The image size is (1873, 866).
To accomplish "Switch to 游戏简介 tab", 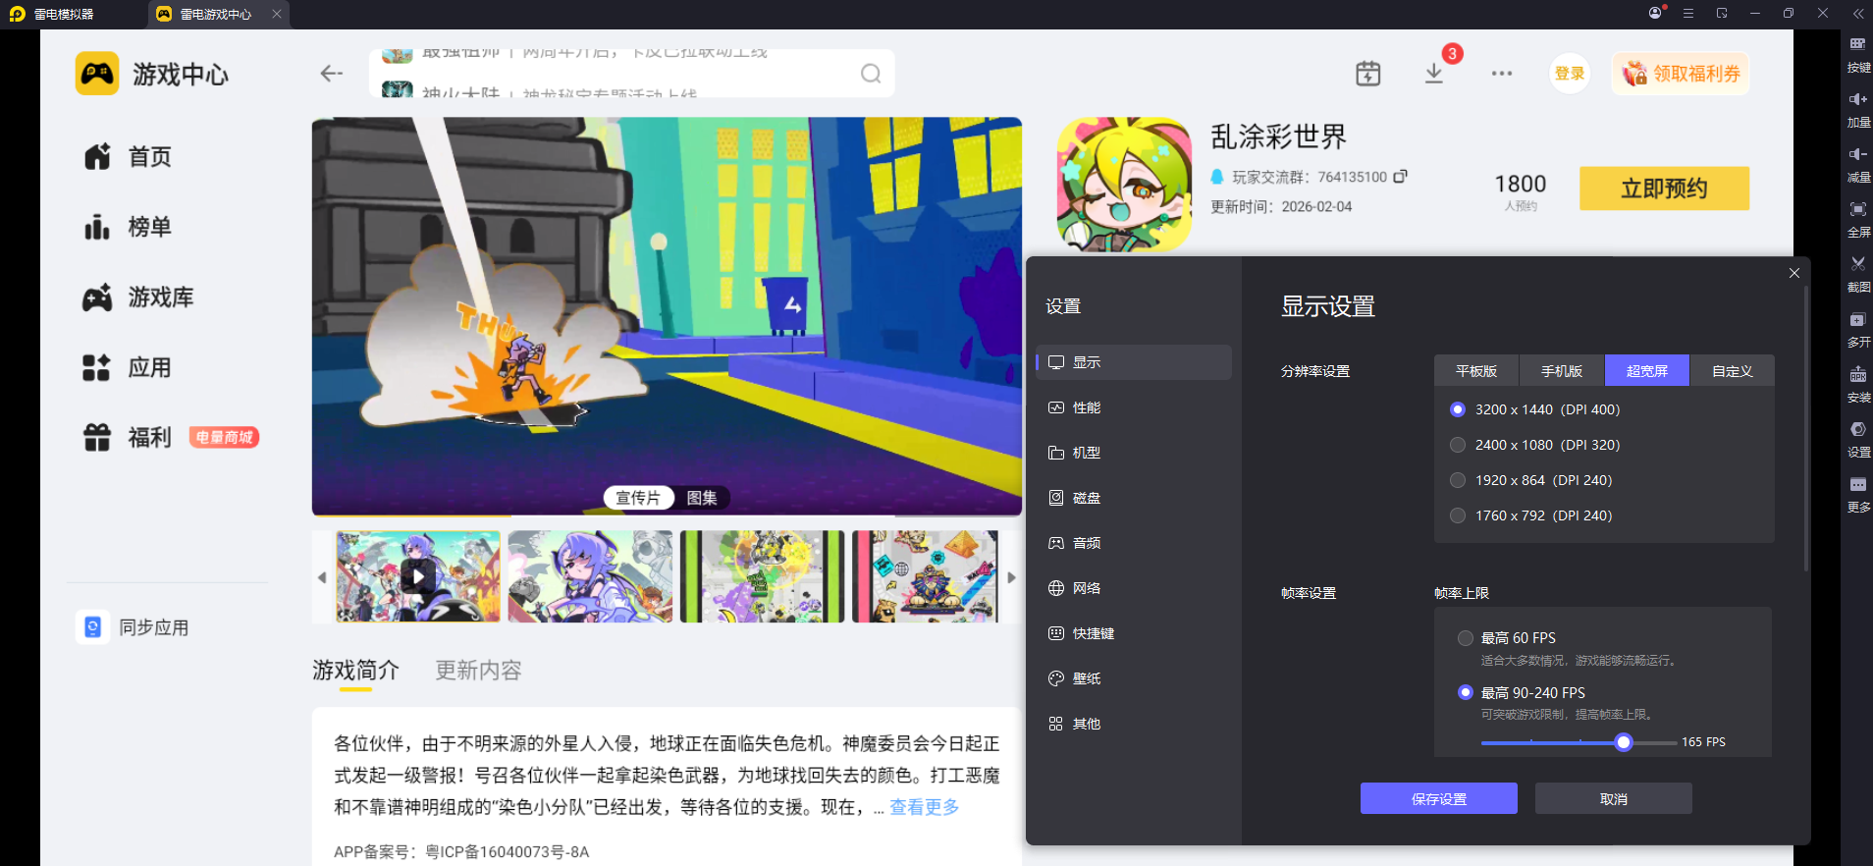I will 355,671.
